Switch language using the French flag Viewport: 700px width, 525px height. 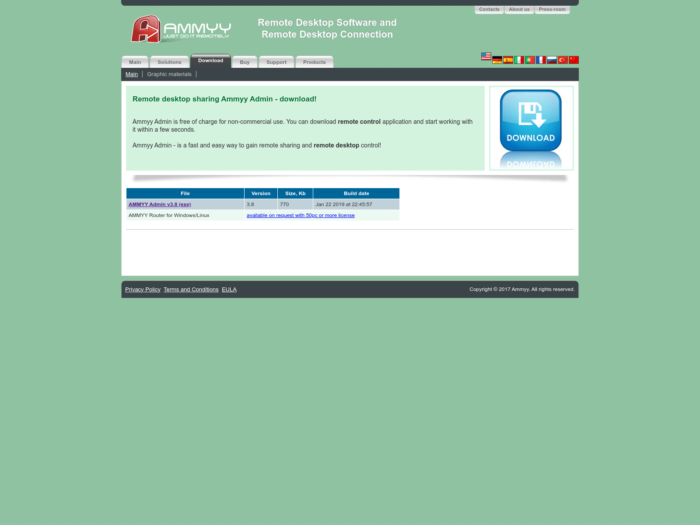coord(541,60)
